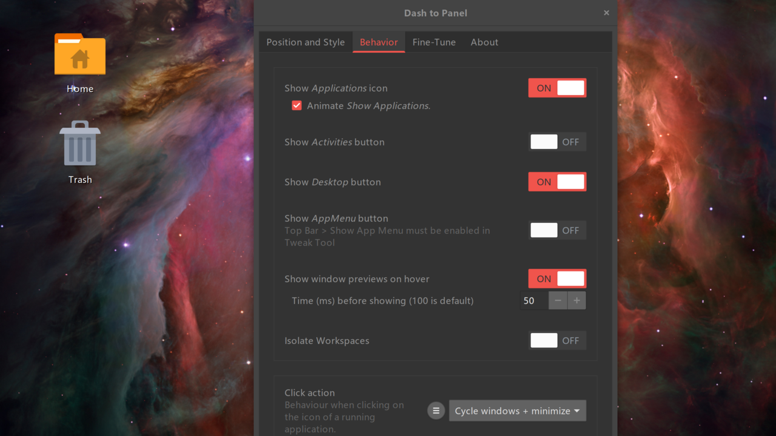Switch to the Position and Style tab

click(306, 42)
